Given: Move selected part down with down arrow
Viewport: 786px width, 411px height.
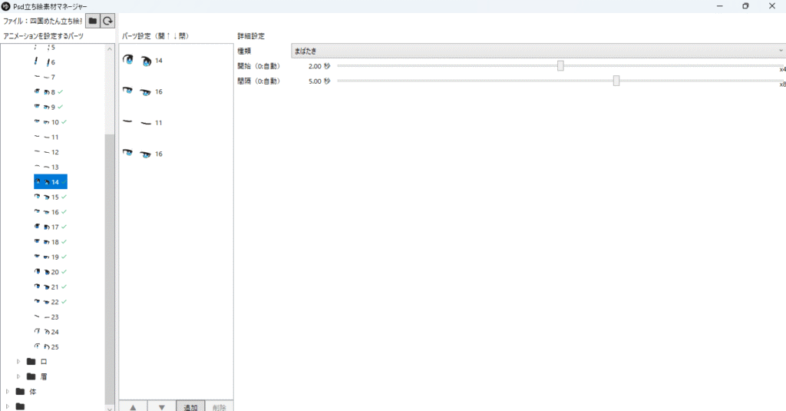Looking at the screenshot, I should point(161,406).
